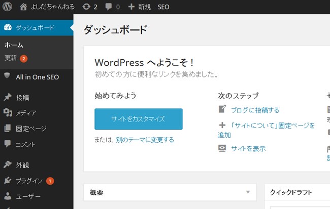Image resolution: width=330 pixels, height=209 pixels.
Task: Click the update count 2 in admin bar
Action: pos(95,7)
